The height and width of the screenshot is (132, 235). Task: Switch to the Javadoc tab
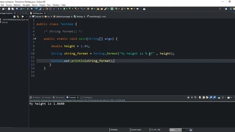(47, 98)
